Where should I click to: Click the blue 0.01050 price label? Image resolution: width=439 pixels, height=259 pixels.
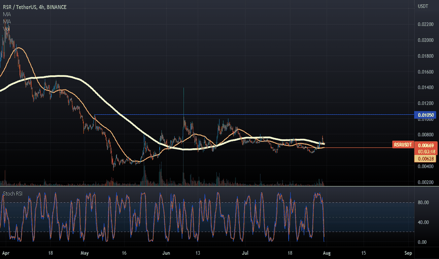coord(425,115)
